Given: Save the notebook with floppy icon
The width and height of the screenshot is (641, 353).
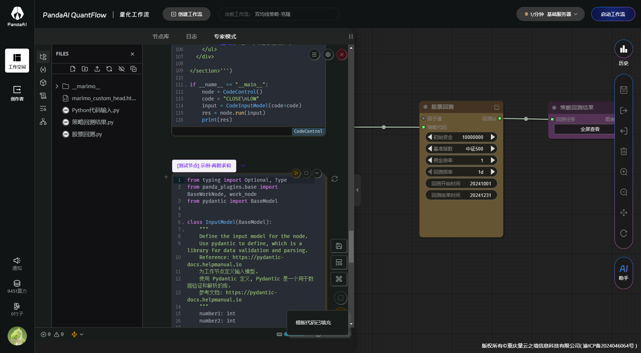Looking at the screenshot, I should pos(339,246).
